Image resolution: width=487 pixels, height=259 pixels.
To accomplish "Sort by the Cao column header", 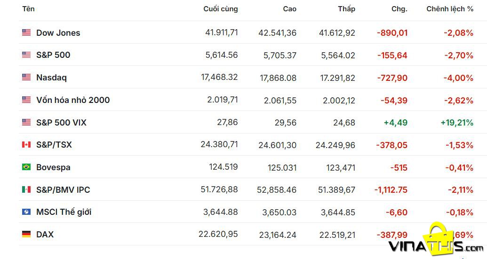I will point(289,9).
